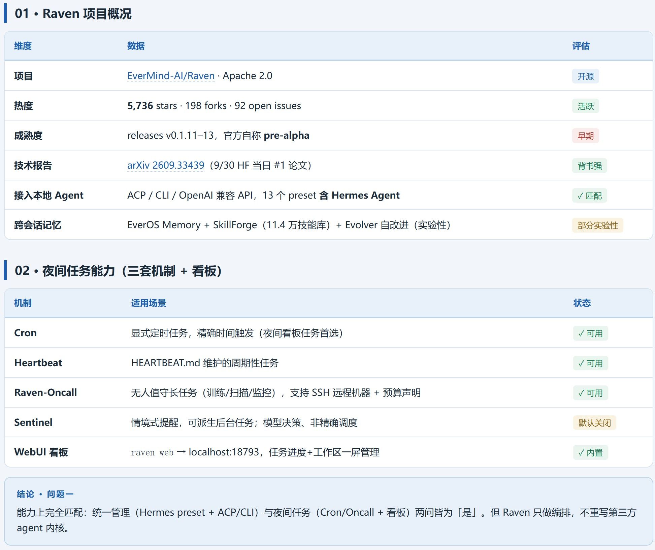This screenshot has height=550, width=655.
Task: Select the Sentinel mechanism name
Action: tap(33, 422)
